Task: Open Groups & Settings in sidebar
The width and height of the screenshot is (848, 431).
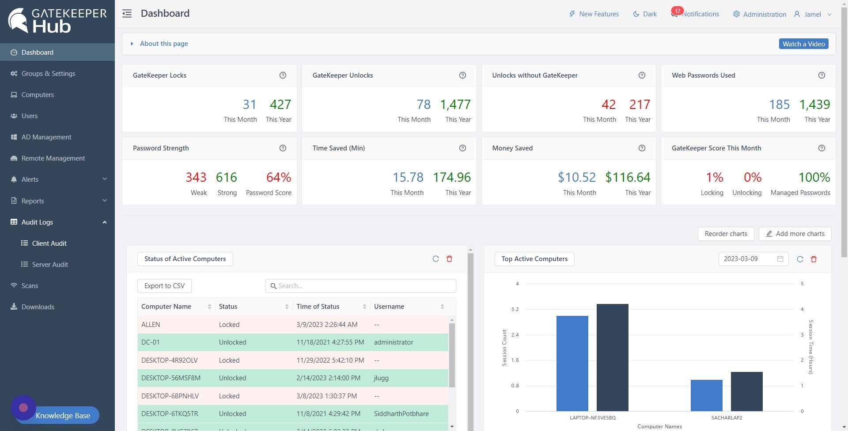Action: click(x=57, y=73)
